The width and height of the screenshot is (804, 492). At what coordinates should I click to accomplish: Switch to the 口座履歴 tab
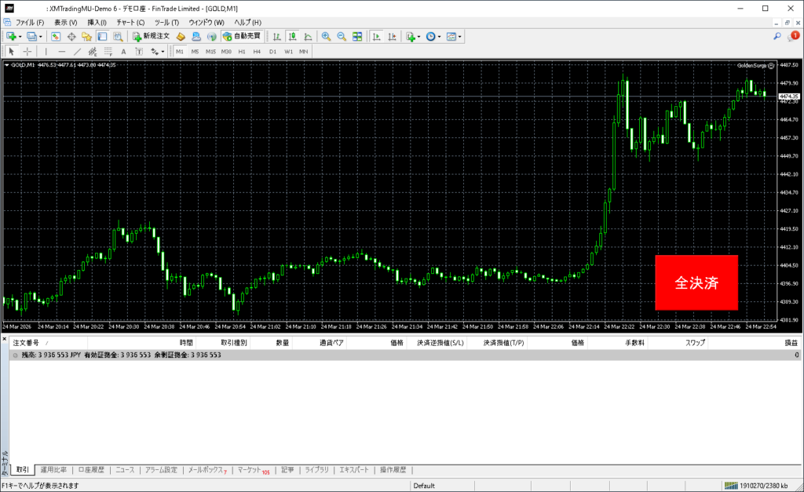90,470
